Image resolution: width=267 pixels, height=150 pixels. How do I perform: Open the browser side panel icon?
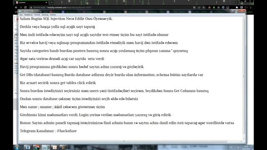click(241, 7)
